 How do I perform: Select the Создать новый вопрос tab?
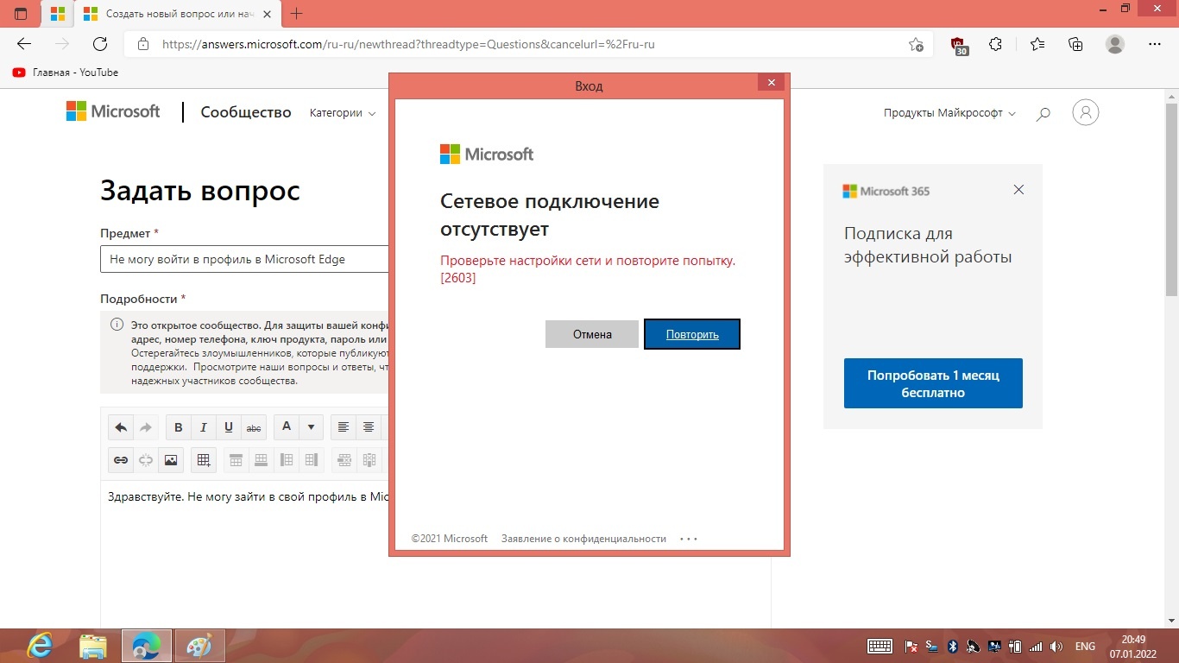coord(180,14)
